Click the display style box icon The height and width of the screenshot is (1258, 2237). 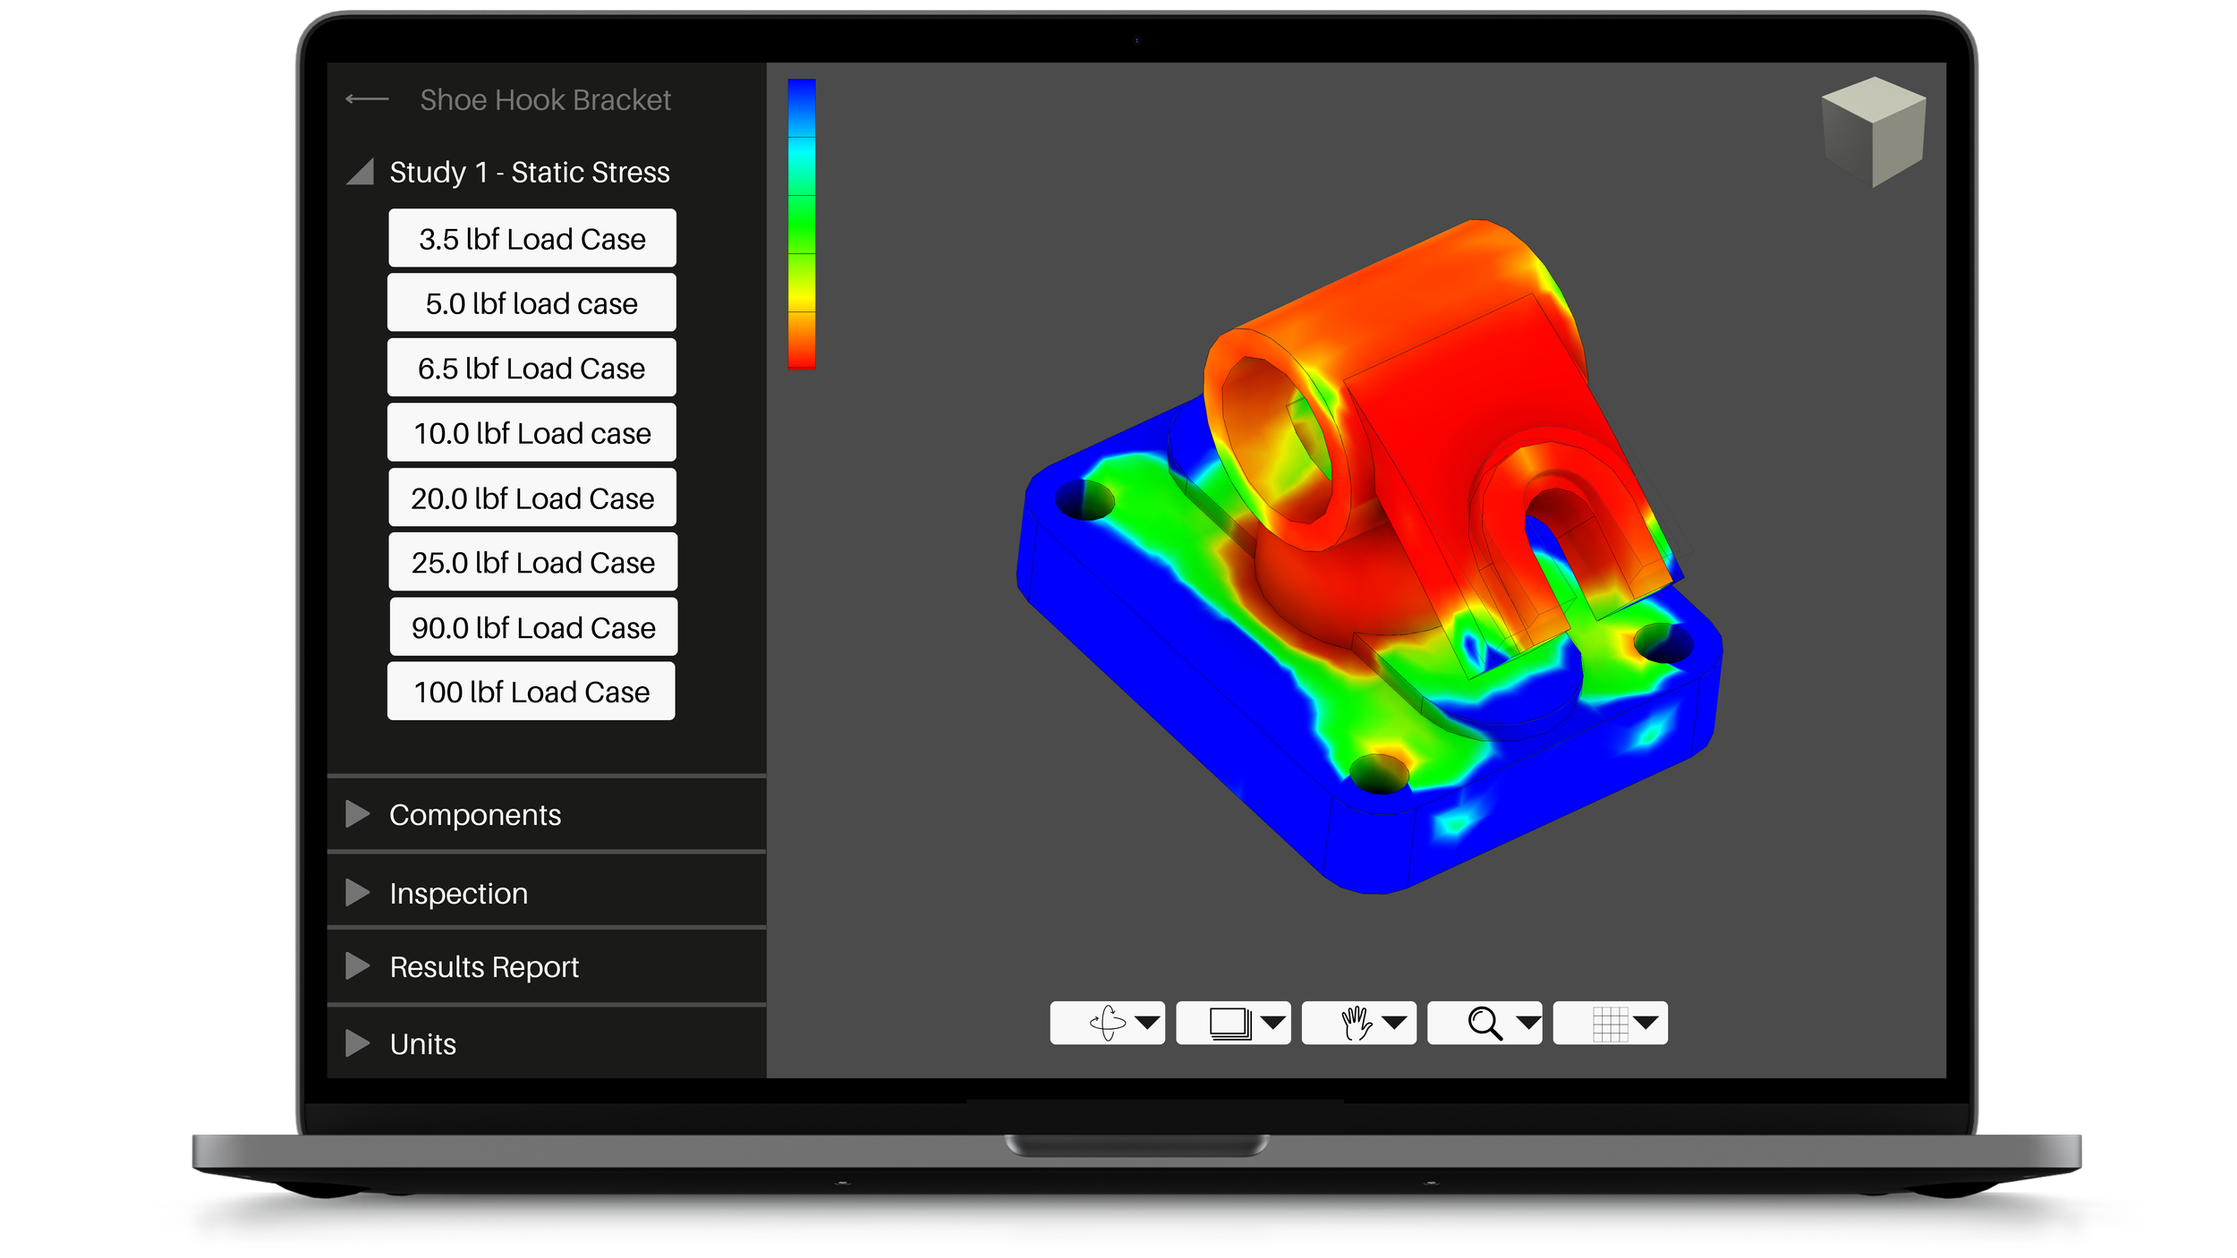(x=1230, y=1023)
